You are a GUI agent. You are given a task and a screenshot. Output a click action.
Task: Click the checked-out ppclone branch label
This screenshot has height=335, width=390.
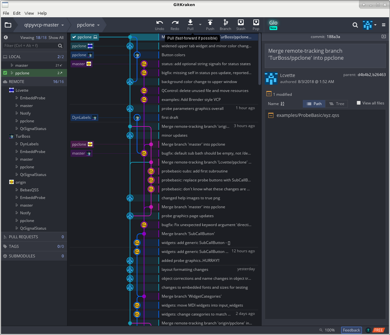tap(85, 37)
